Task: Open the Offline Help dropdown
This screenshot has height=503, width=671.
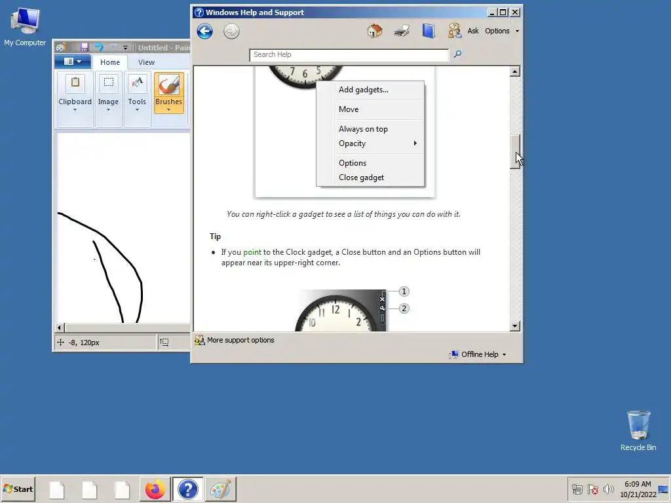Action: [x=478, y=354]
